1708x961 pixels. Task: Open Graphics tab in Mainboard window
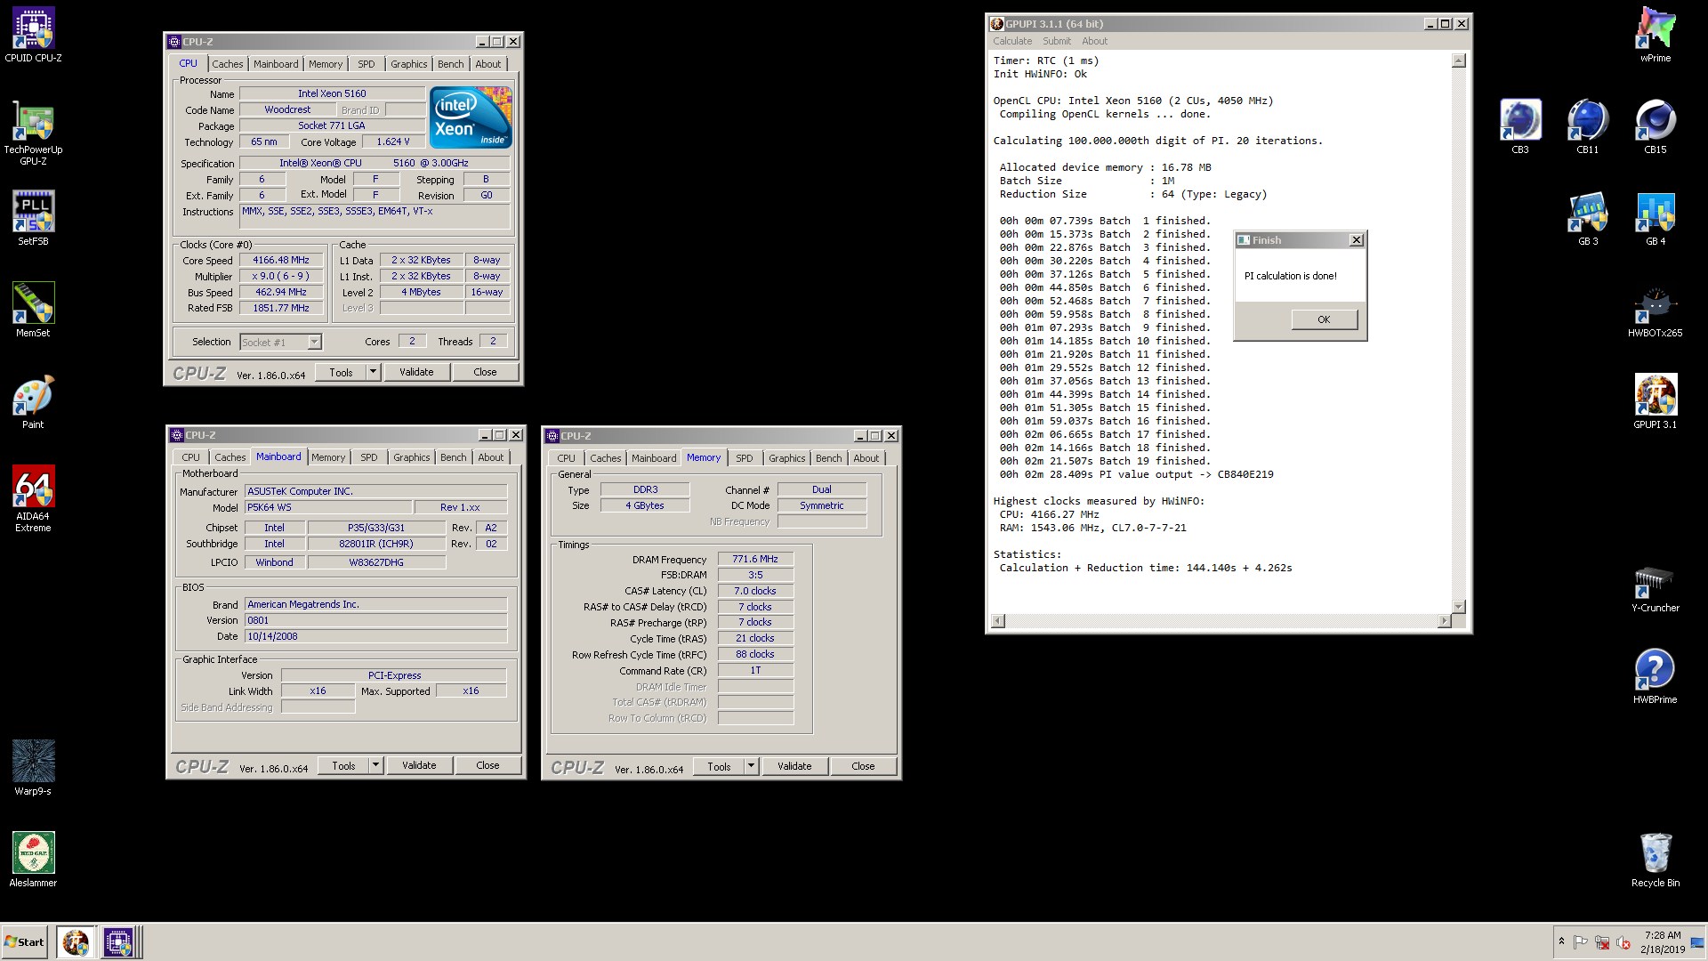(x=411, y=457)
